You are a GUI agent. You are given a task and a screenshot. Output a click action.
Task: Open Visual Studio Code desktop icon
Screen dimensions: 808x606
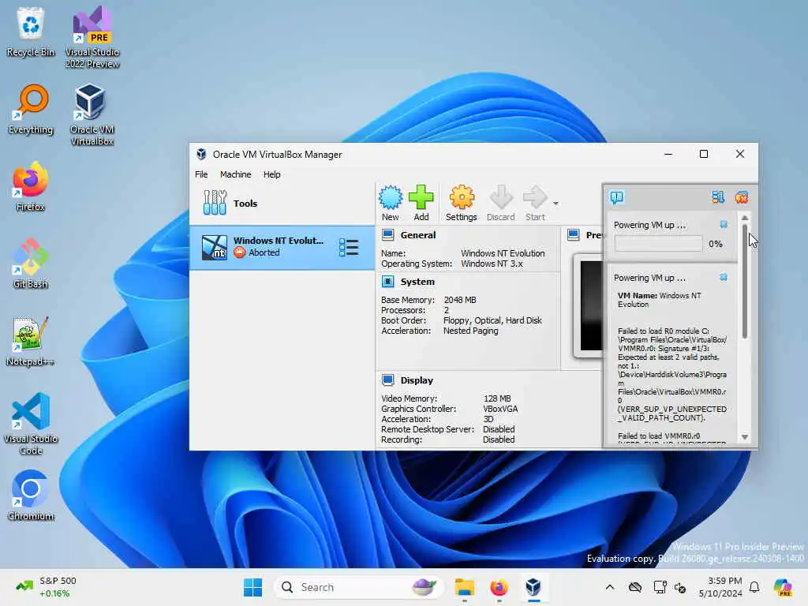click(31, 424)
